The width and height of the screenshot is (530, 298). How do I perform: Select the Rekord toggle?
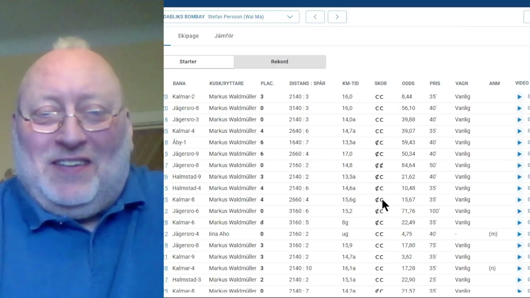point(279,62)
